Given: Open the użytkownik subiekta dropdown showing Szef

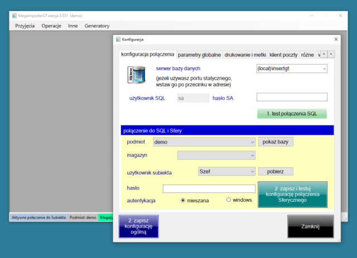Looking at the screenshot, I should 226,171.
